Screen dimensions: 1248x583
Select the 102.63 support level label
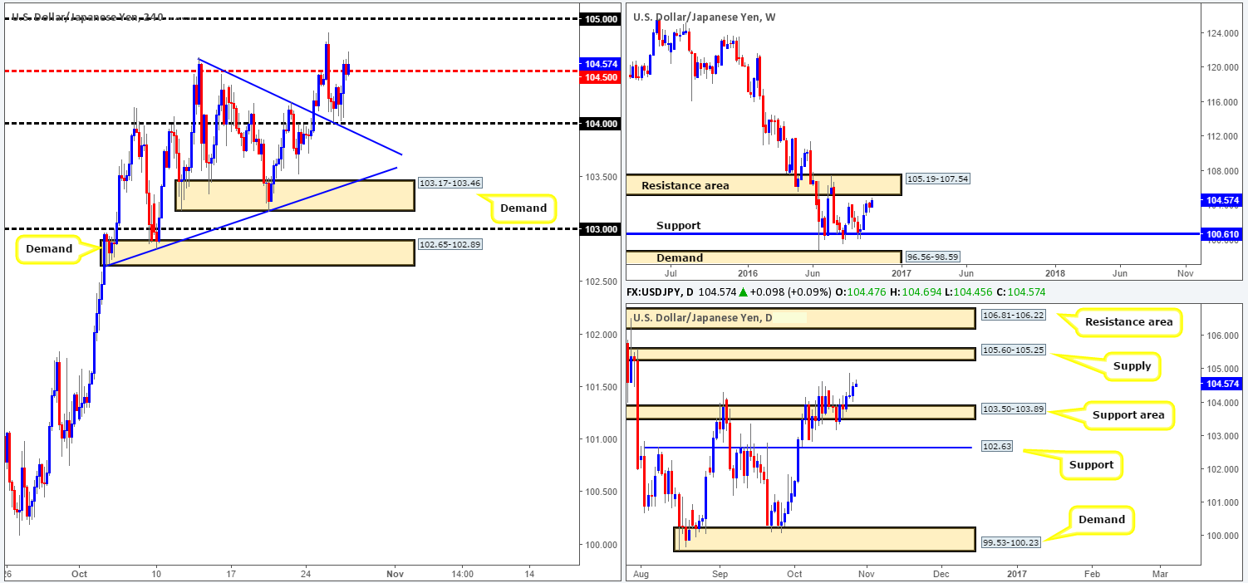(x=997, y=448)
